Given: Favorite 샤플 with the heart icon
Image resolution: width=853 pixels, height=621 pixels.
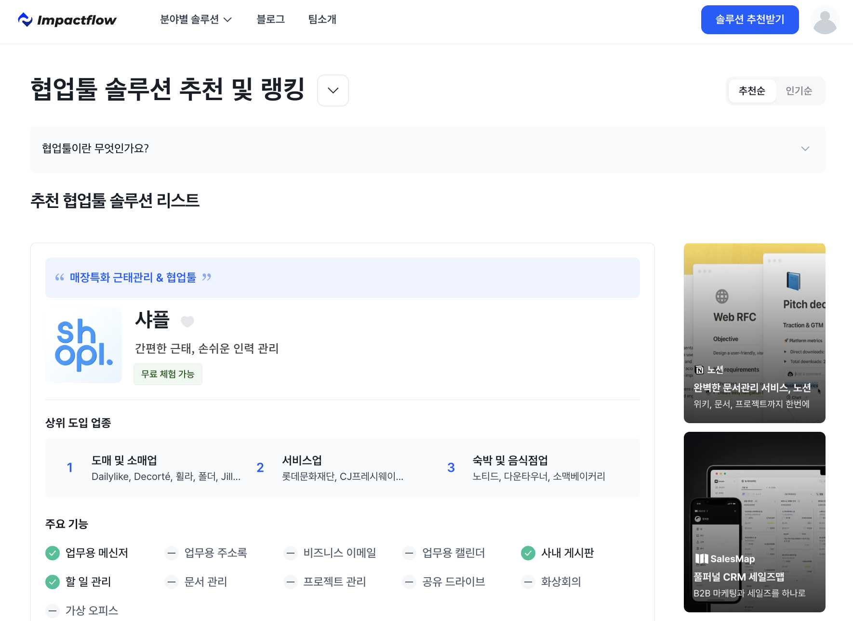Looking at the screenshot, I should 187,321.
